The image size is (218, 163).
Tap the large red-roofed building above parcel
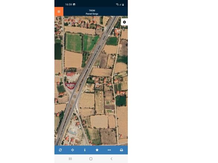pos(70,74)
